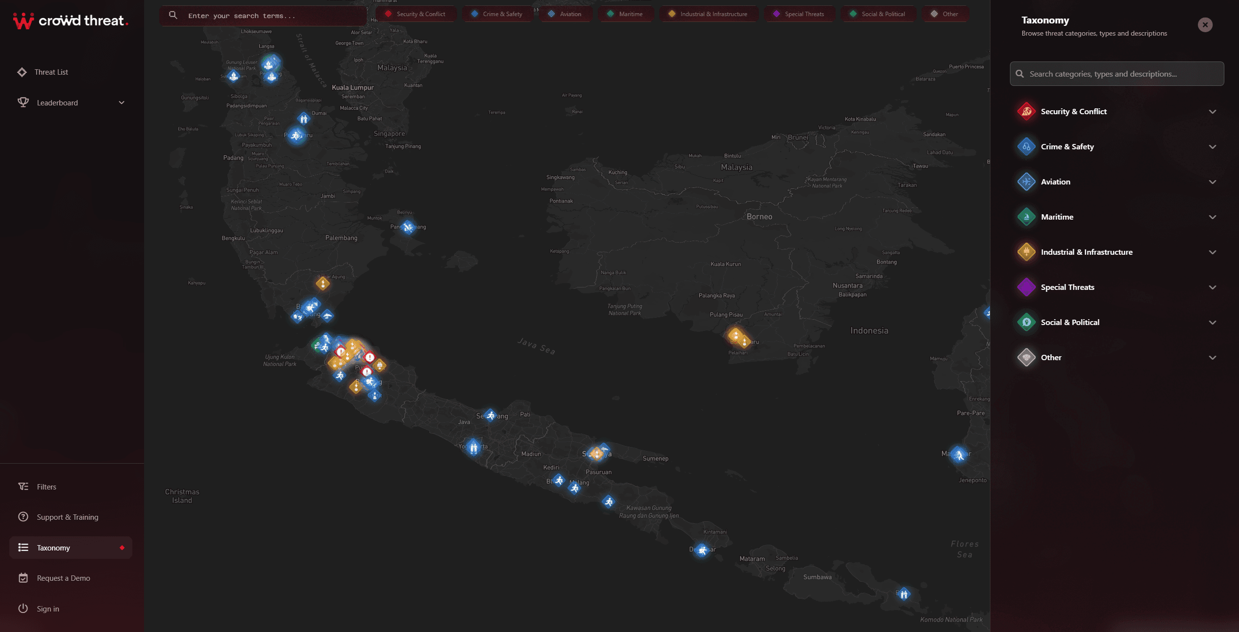Screen dimensions: 1239x632
Task: Open Threat List menu item
Action: point(71,72)
